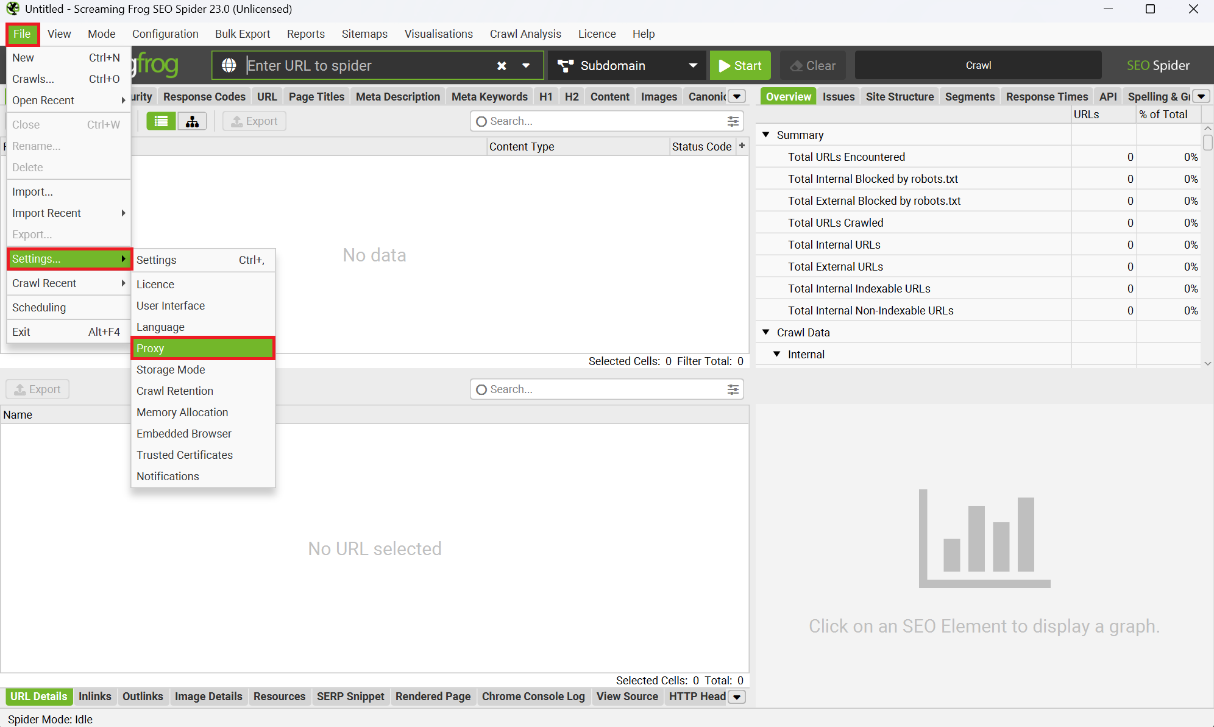This screenshot has width=1214, height=727.
Task: Open upper search filter options icon
Action: coord(733,121)
